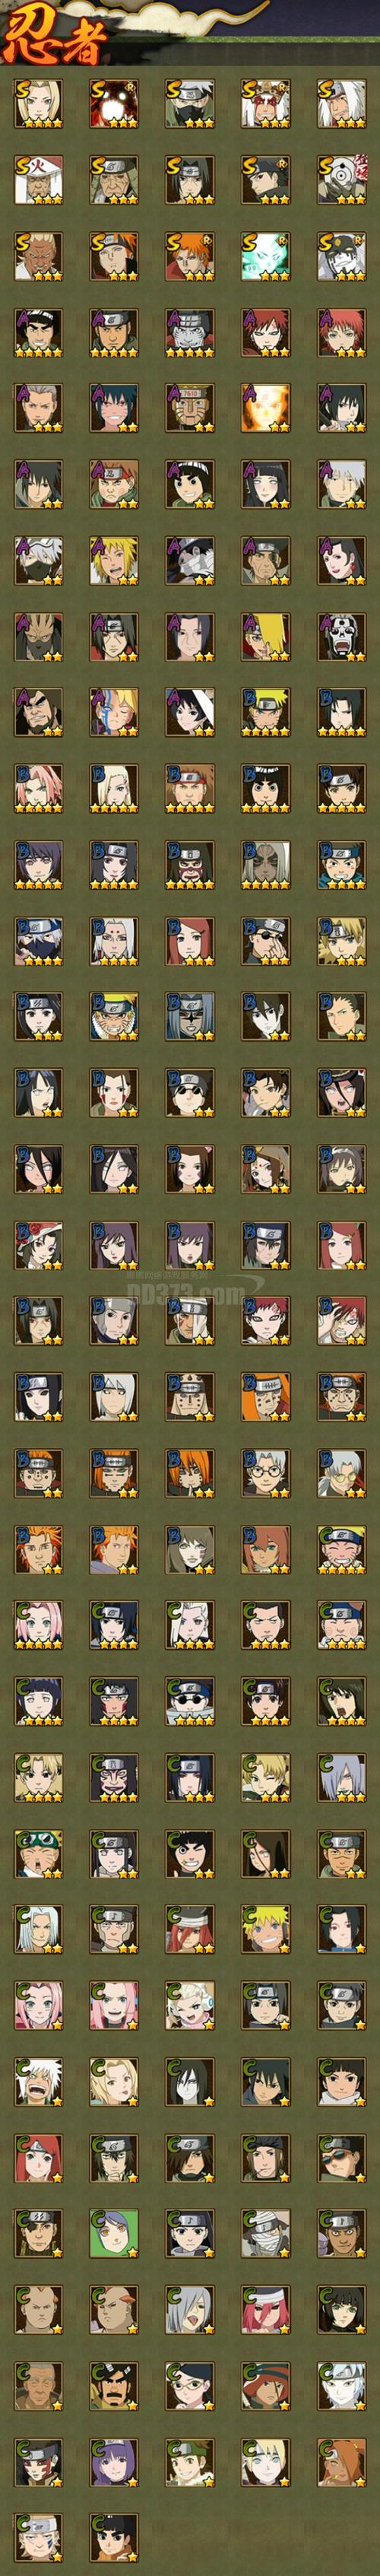
Task: Select the C-rank Naruto wearing green goggles
Action: click(x=38, y=1852)
